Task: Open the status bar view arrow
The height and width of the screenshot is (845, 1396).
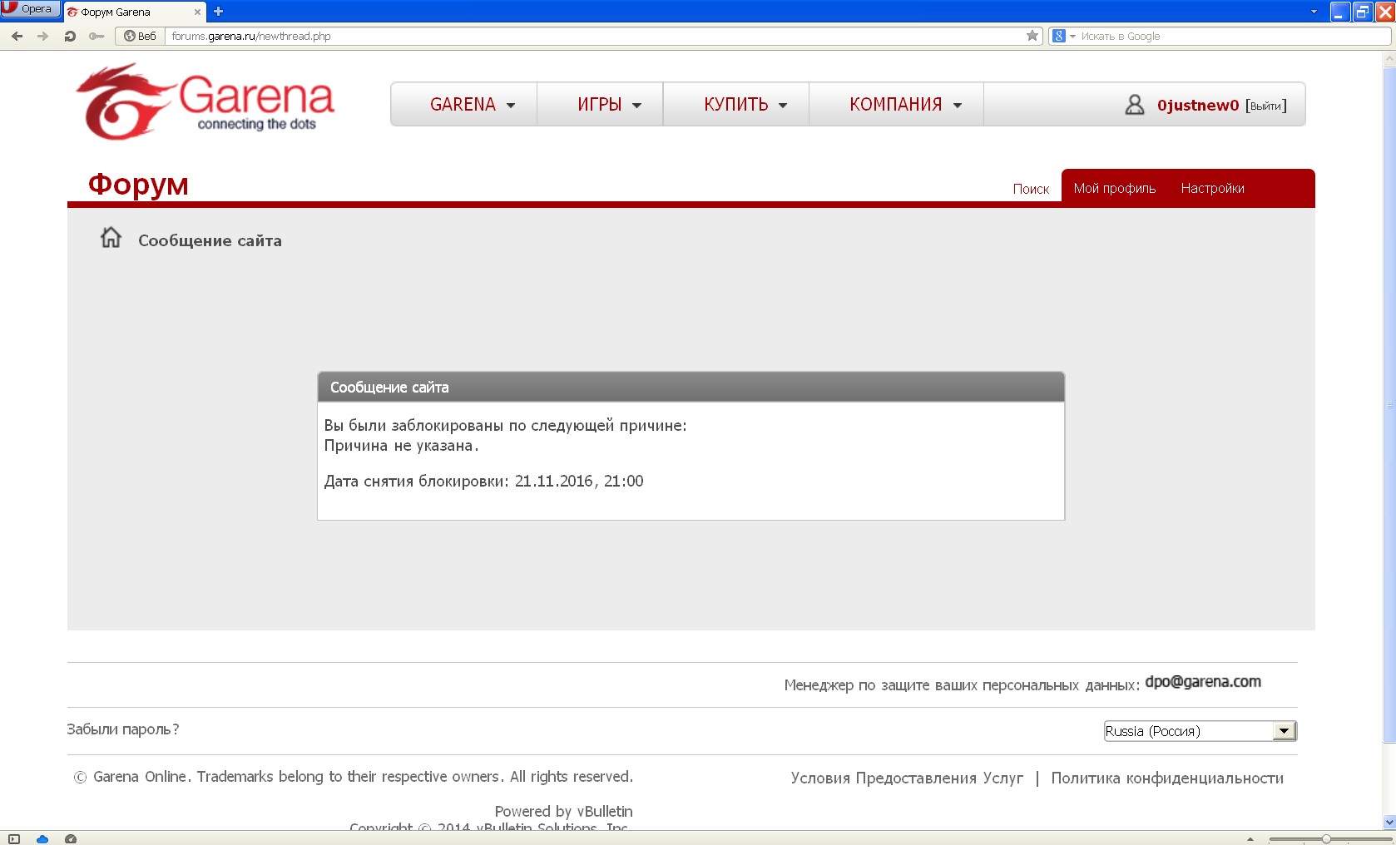Action: click(1250, 839)
